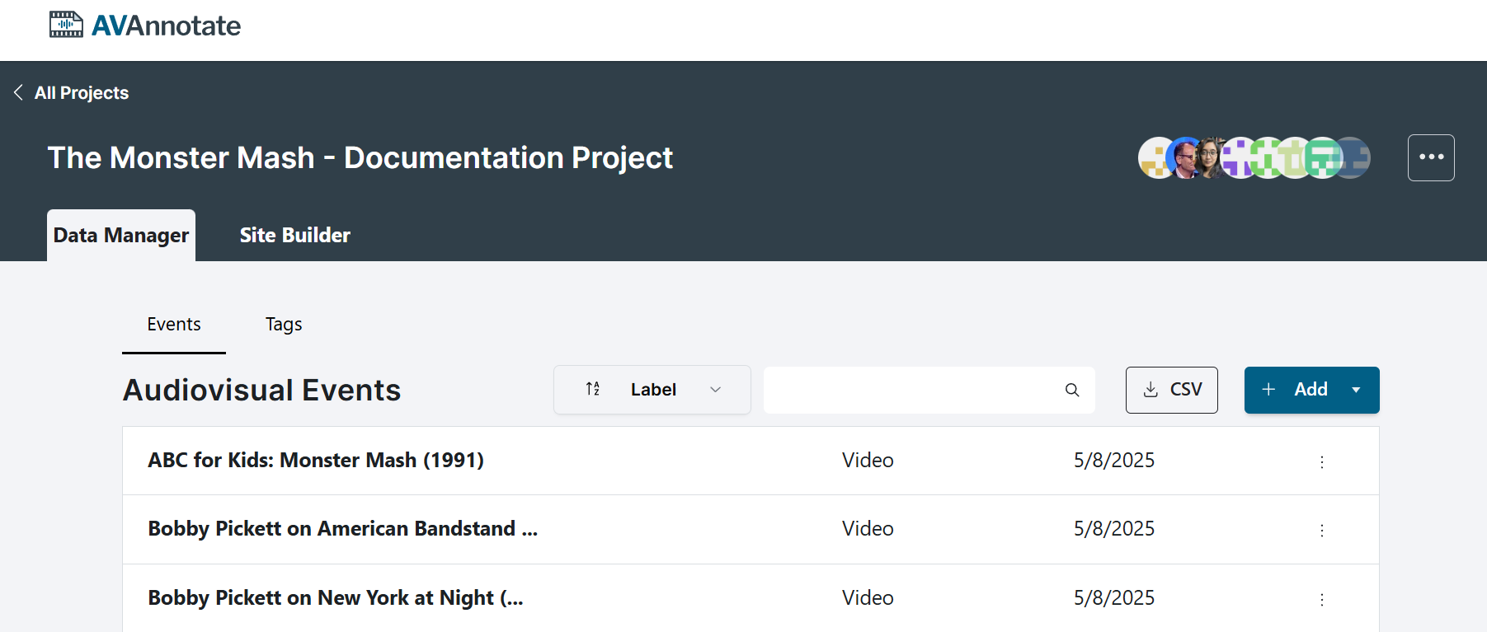Click the All Projects link
Screen dimensions: 1487x632
tap(82, 92)
